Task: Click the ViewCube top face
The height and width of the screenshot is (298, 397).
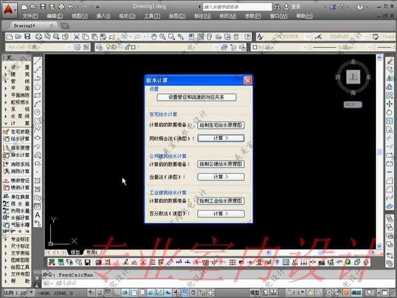Action: pos(353,77)
